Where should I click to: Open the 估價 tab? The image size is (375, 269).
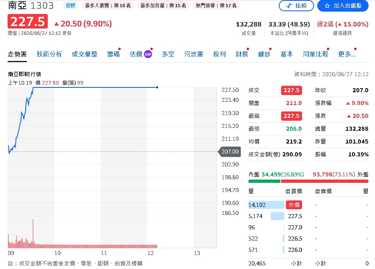coord(136,54)
